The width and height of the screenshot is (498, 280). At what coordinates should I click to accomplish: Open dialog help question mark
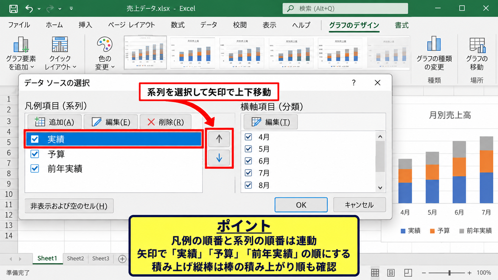[354, 83]
